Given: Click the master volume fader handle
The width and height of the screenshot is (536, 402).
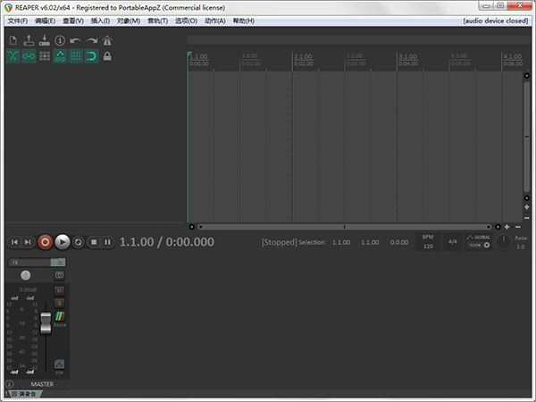Looking at the screenshot, I should pos(46,322).
